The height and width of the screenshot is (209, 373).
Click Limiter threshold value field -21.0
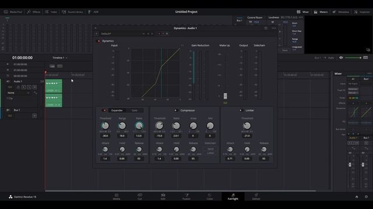247,136
